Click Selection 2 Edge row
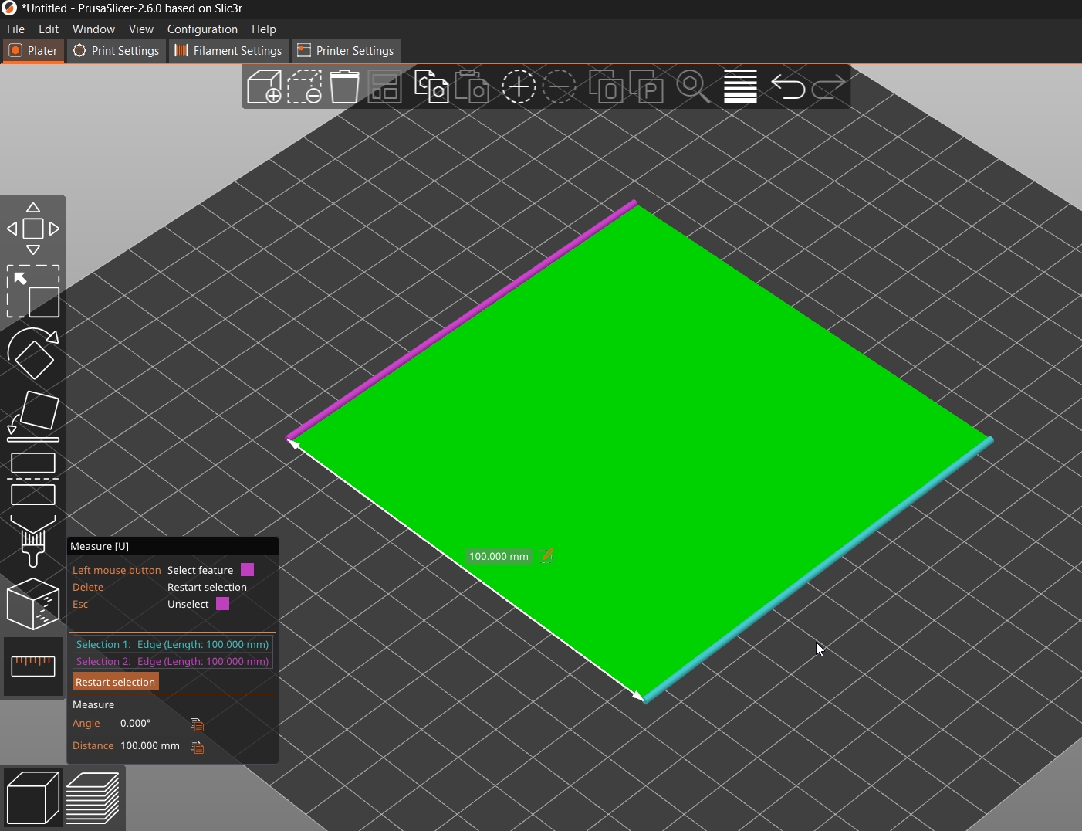The height and width of the screenshot is (831, 1082). [173, 661]
